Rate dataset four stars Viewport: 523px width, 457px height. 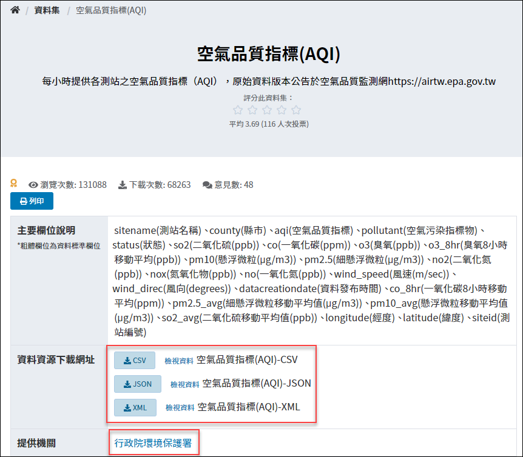(282, 110)
